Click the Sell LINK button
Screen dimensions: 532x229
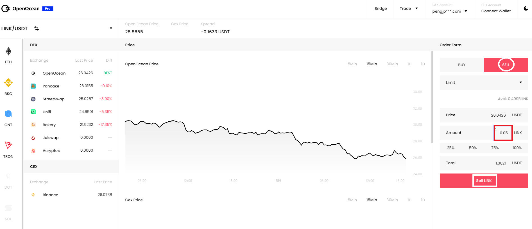(484, 181)
